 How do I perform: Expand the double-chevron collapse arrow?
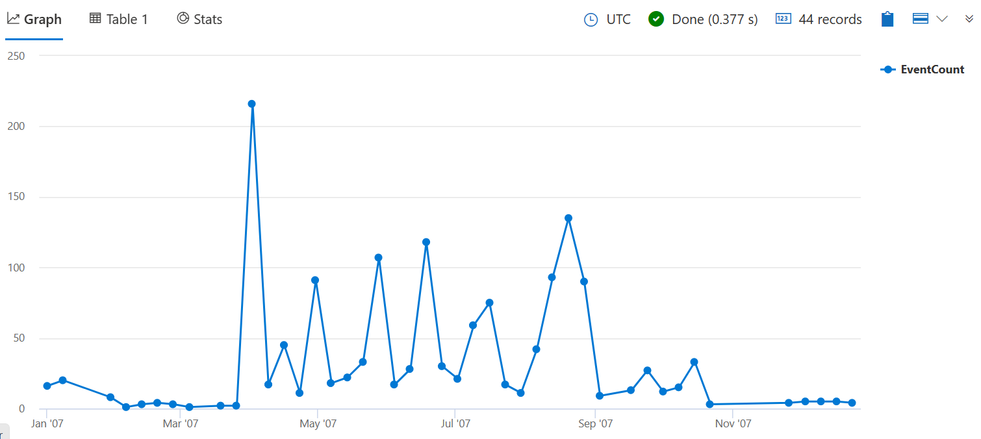969,19
